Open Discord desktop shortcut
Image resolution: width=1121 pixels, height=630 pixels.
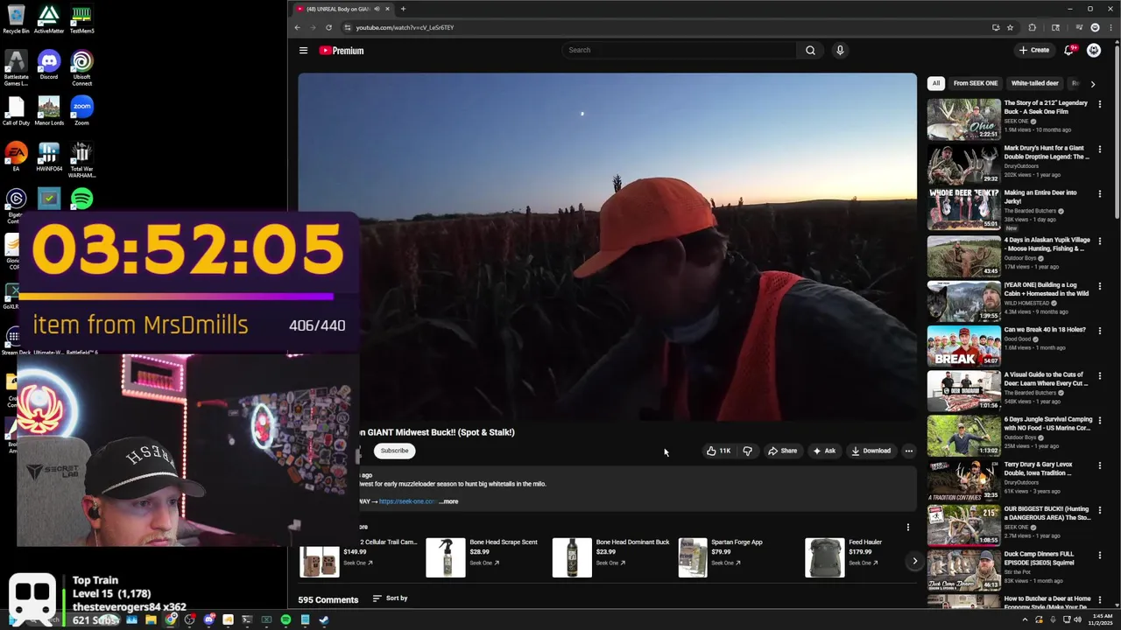pyautogui.click(x=49, y=65)
